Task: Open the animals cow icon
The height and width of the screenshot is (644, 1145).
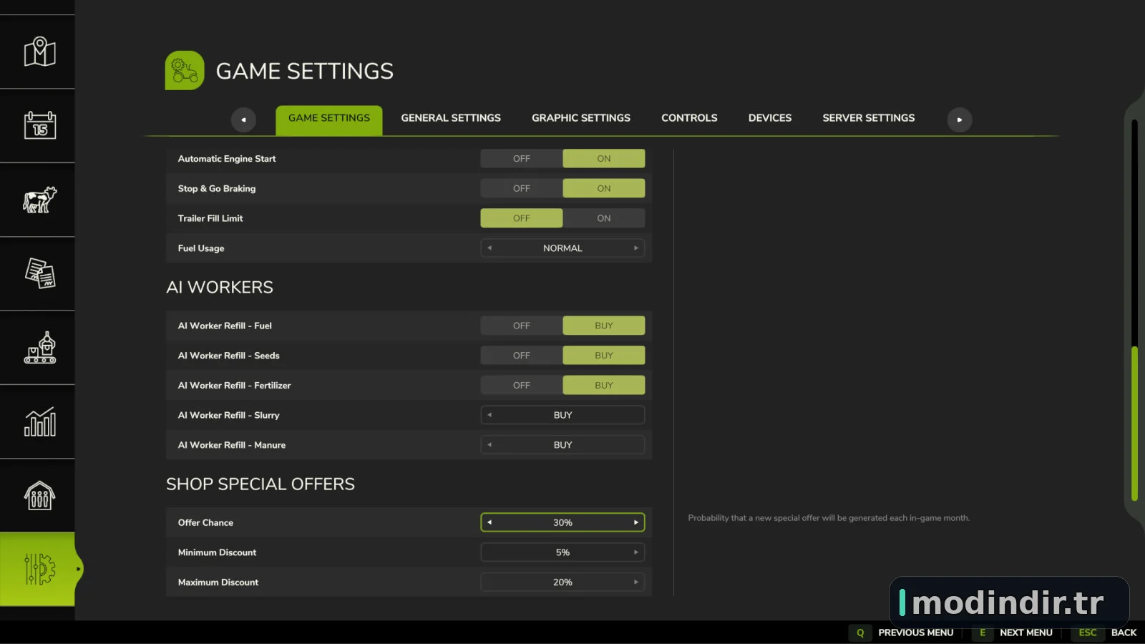Action: [x=39, y=200]
